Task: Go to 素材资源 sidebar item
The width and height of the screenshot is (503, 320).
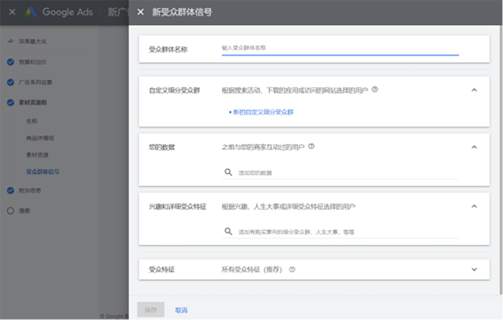Action: coord(37,155)
